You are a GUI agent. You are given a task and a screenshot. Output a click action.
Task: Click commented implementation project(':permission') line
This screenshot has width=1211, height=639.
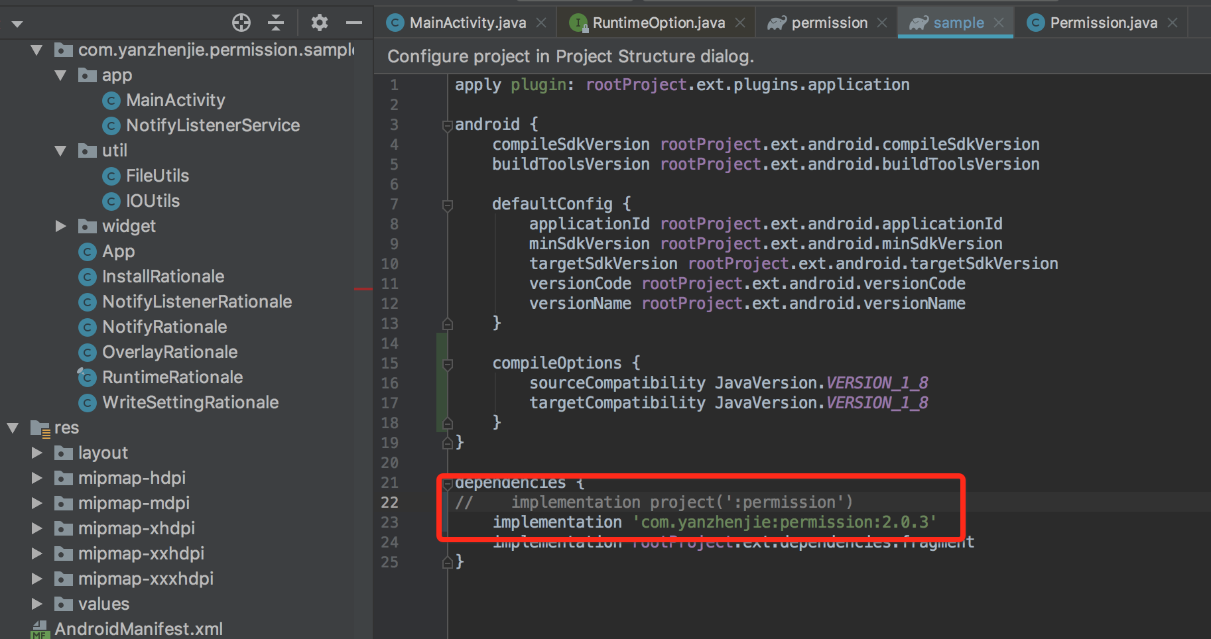point(654,502)
